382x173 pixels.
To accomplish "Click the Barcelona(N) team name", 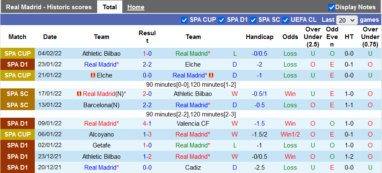I will coord(101,105).
